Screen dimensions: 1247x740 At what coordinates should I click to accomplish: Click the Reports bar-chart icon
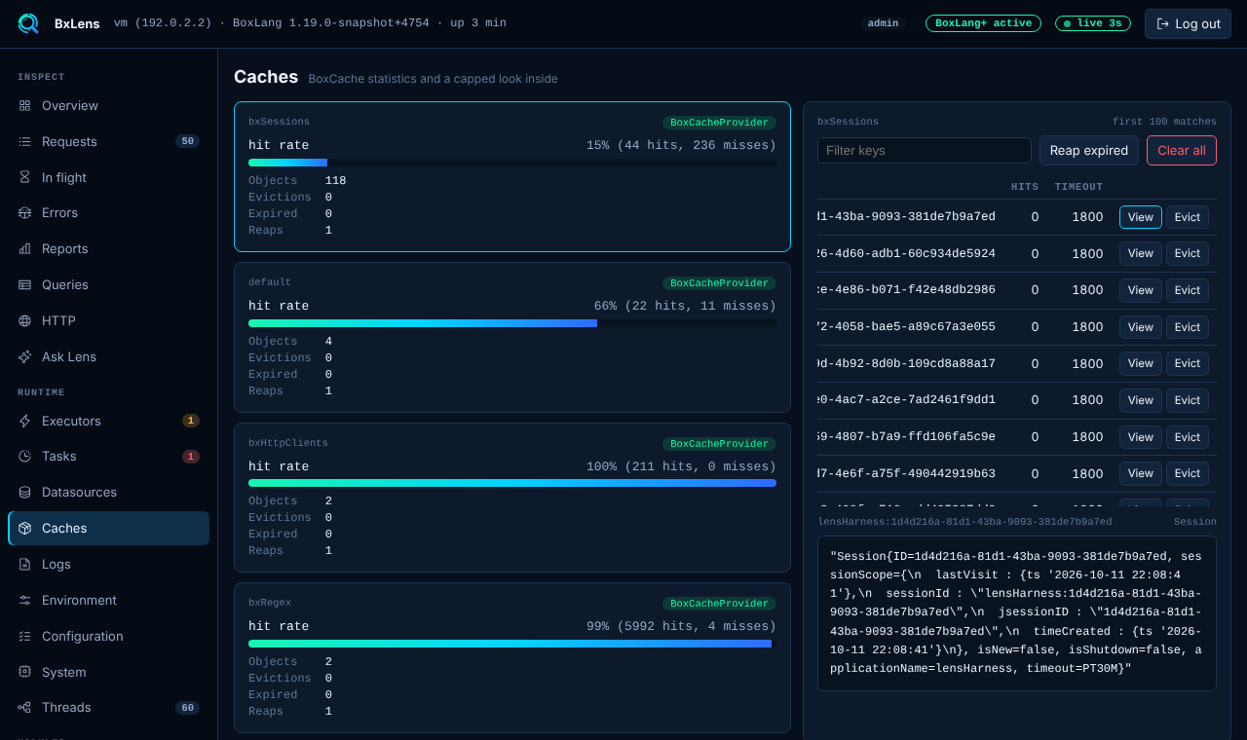(x=24, y=248)
